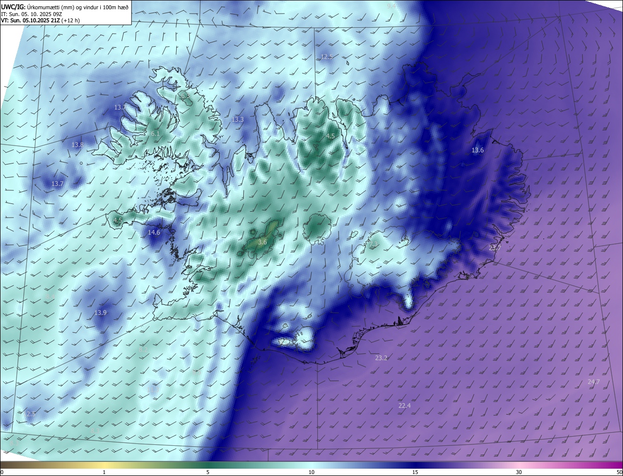The image size is (623, 476).
Task: Click the purple scale segment between 15 and 30
Action: pyautogui.click(x=467, y=465)
